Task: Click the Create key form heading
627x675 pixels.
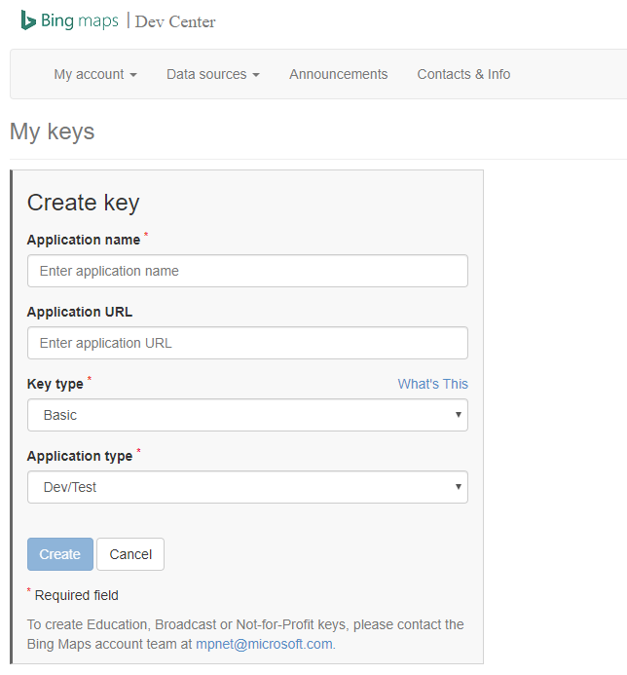Action: (x=84, y=203)
